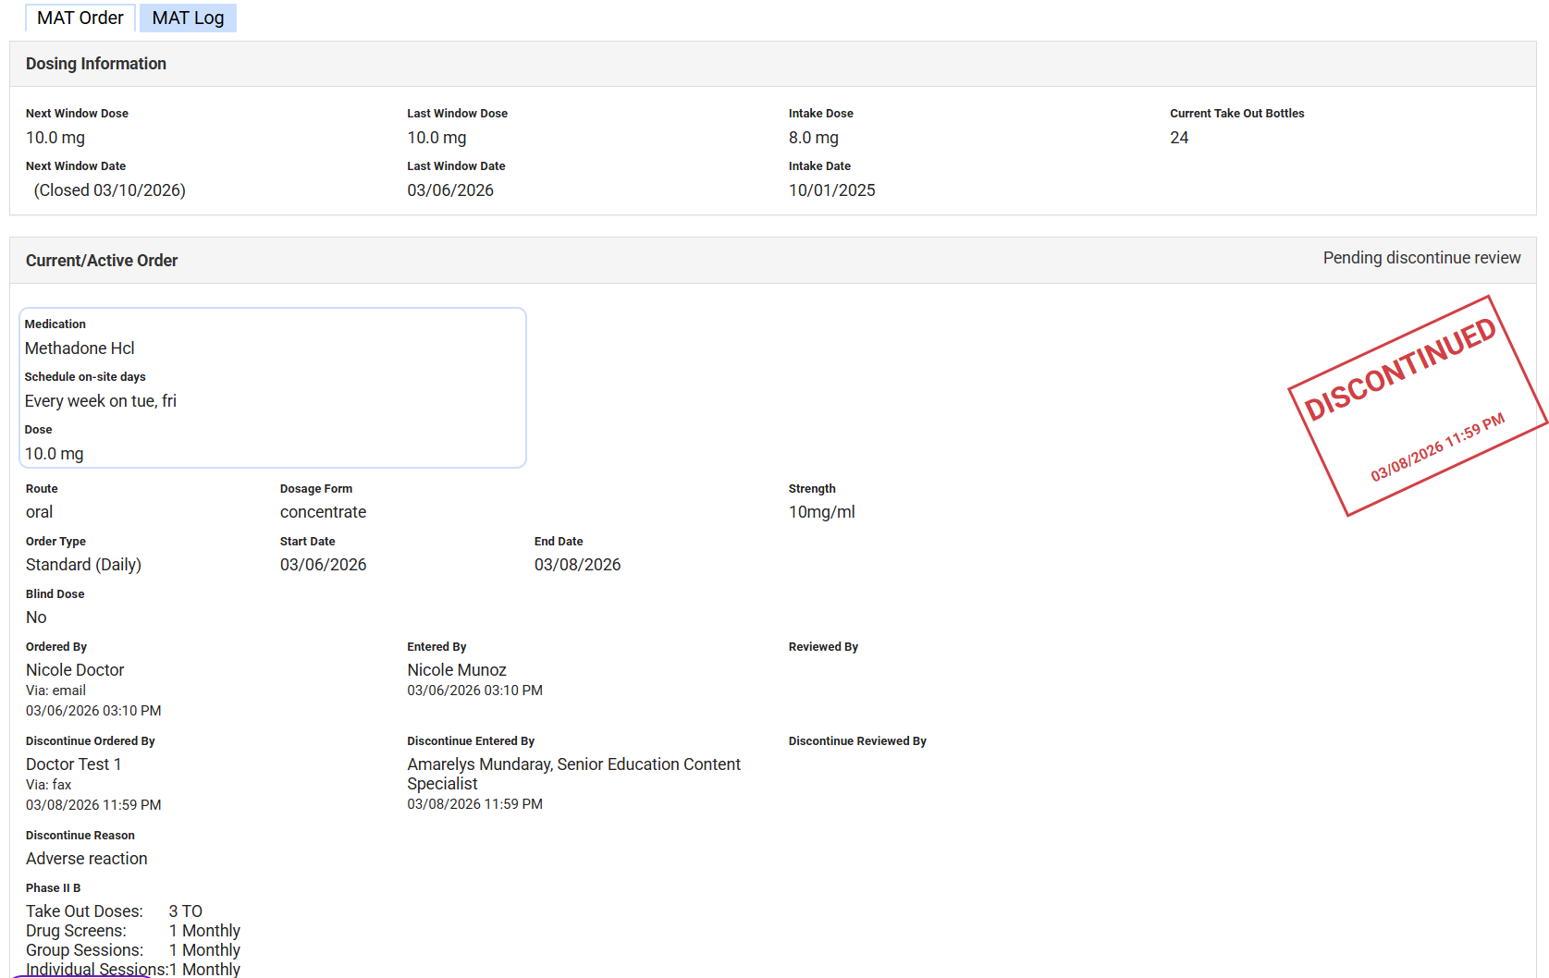Click the Adverse reaction discontinue reason

point(87,859)
